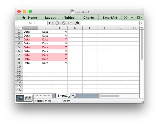Open the gear settings menu in ribbon
This screenshot has height=125, width=159.
[x=139, y=18]
